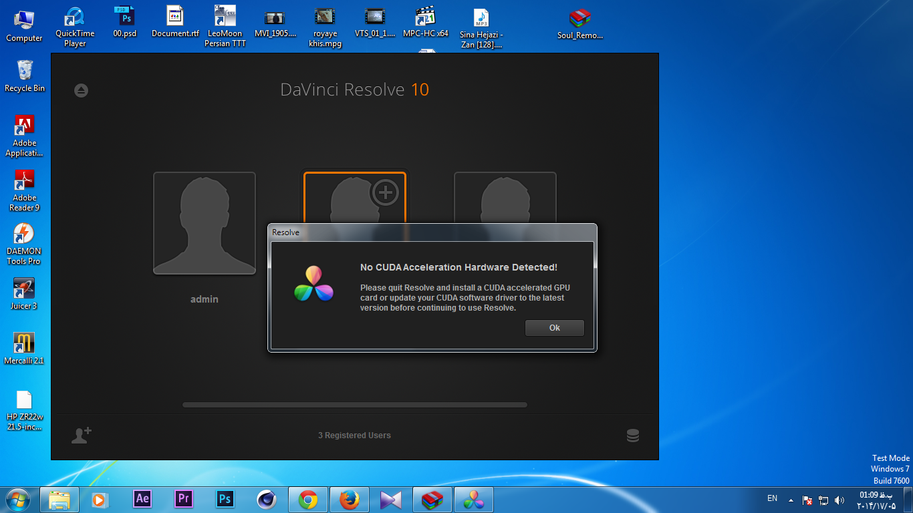Select LeoMoon Persian TTT shortcut
The width and height of the screenshot is (913, 513).
click(x=226, y=26)
